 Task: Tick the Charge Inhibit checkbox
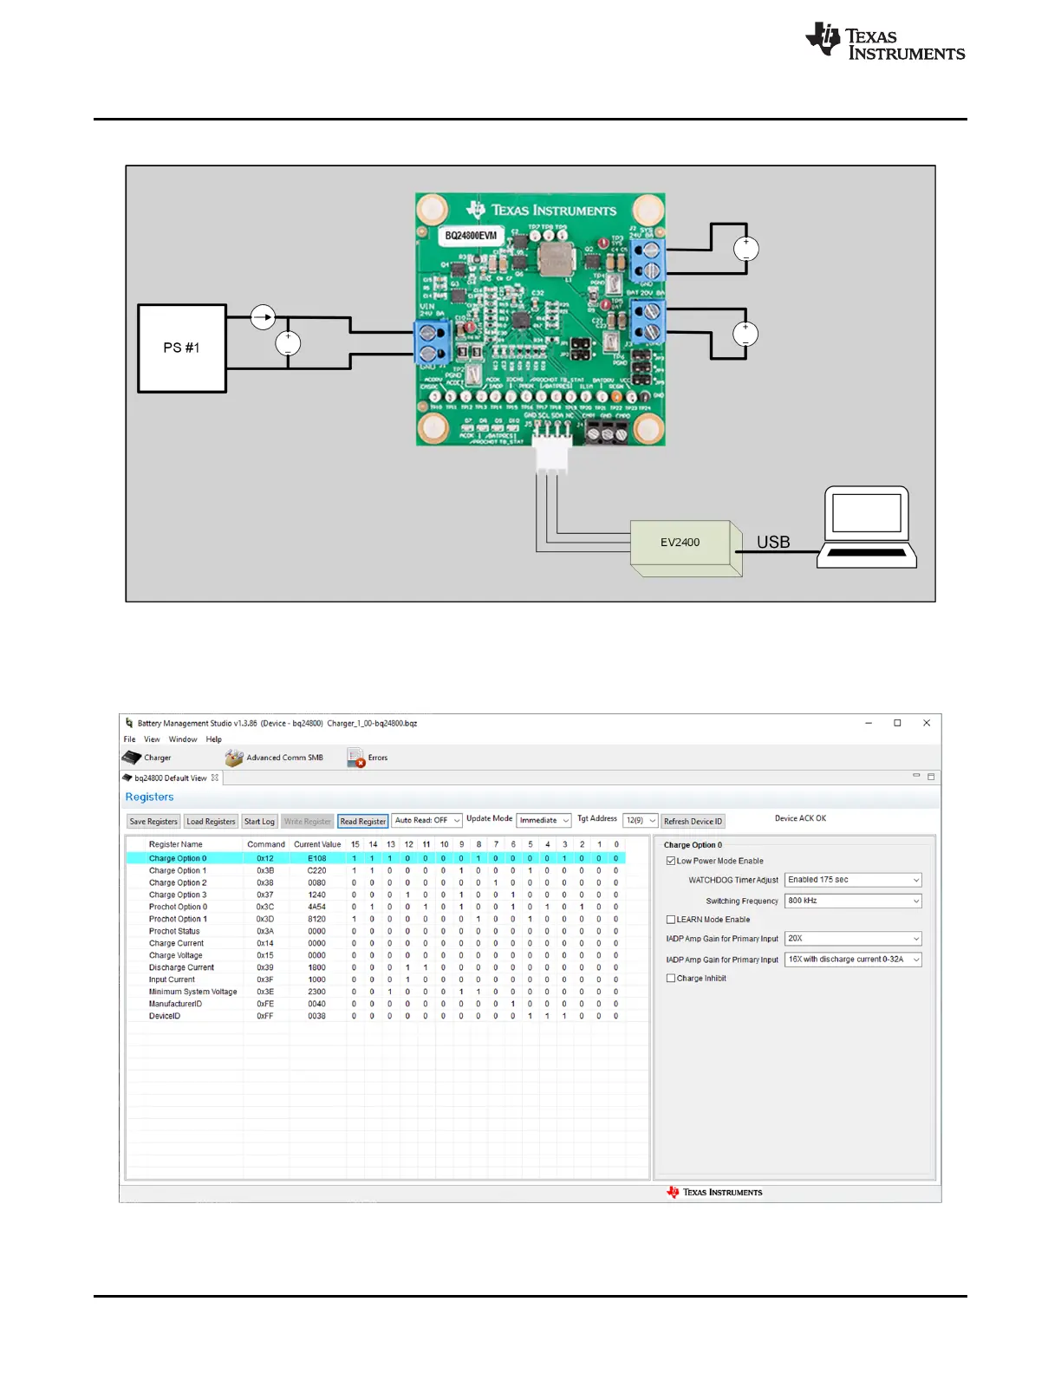[x=671, y=979]
